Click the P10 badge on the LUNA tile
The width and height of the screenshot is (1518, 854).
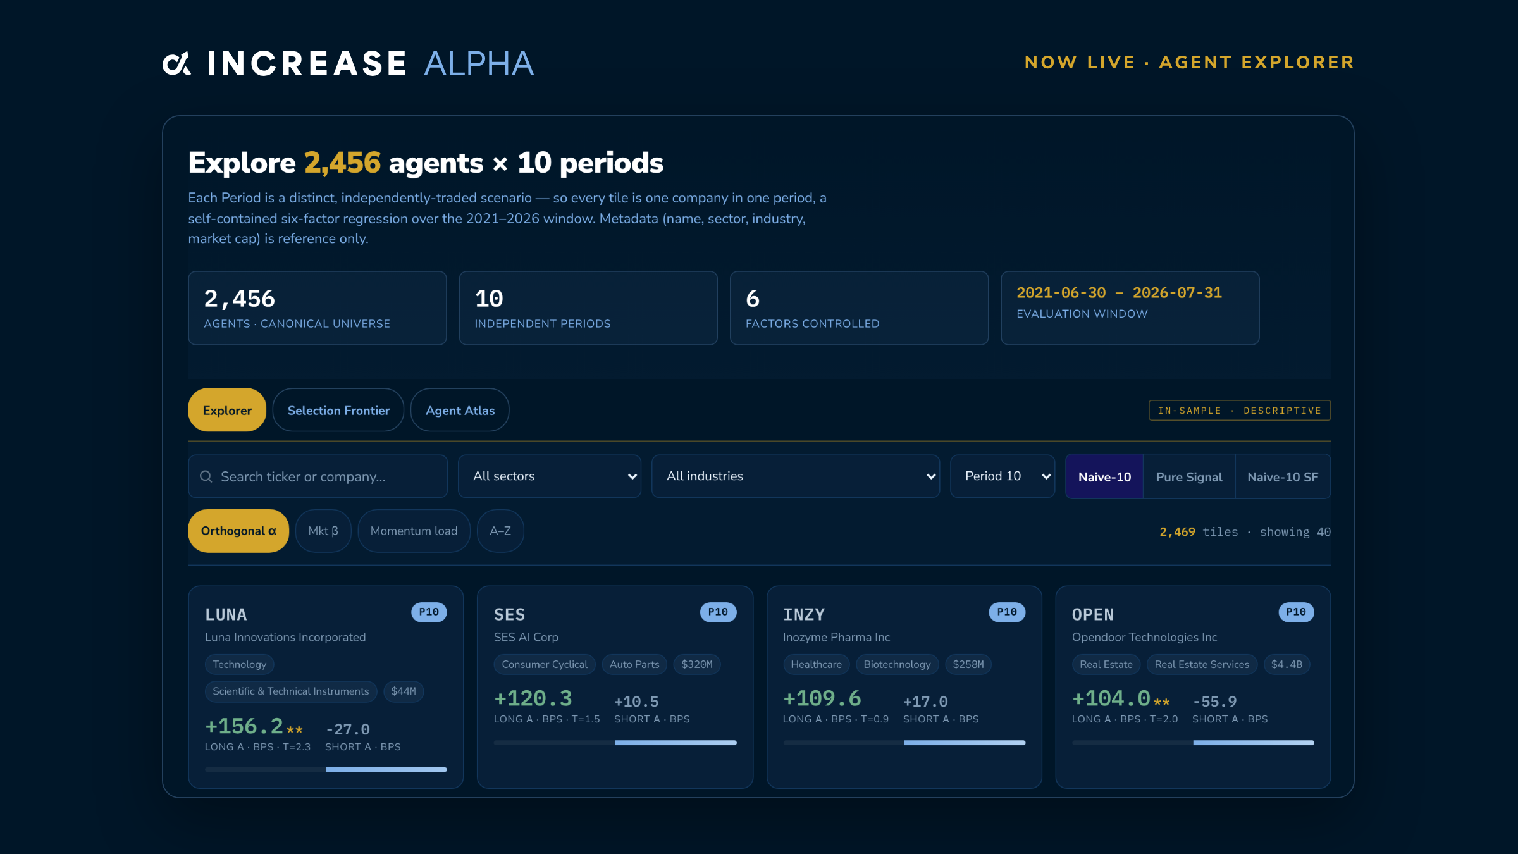(429, 612)
